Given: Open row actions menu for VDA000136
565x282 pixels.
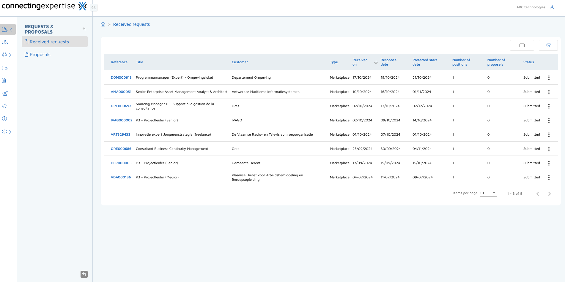Looking at the screenshot, I should click(x=549, y=178).
